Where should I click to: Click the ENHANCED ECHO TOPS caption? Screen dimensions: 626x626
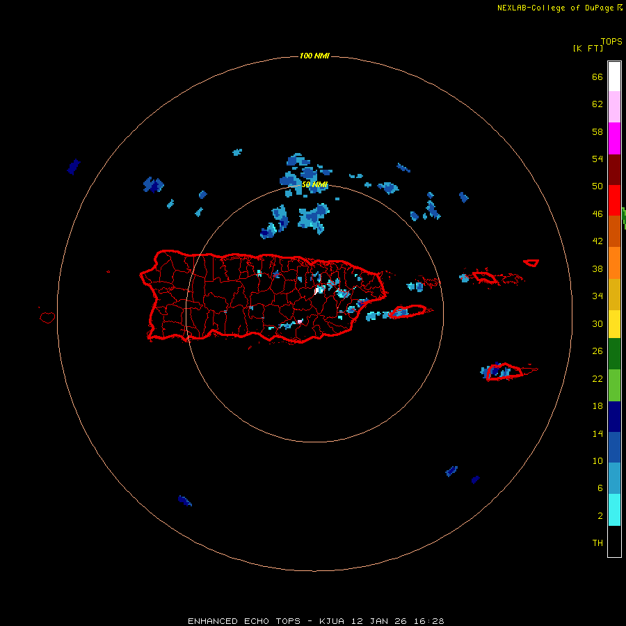click(x=244, y=621)
